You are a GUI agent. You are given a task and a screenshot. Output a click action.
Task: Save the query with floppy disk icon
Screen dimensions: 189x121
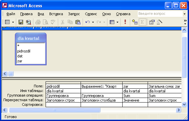pos(21,22)
